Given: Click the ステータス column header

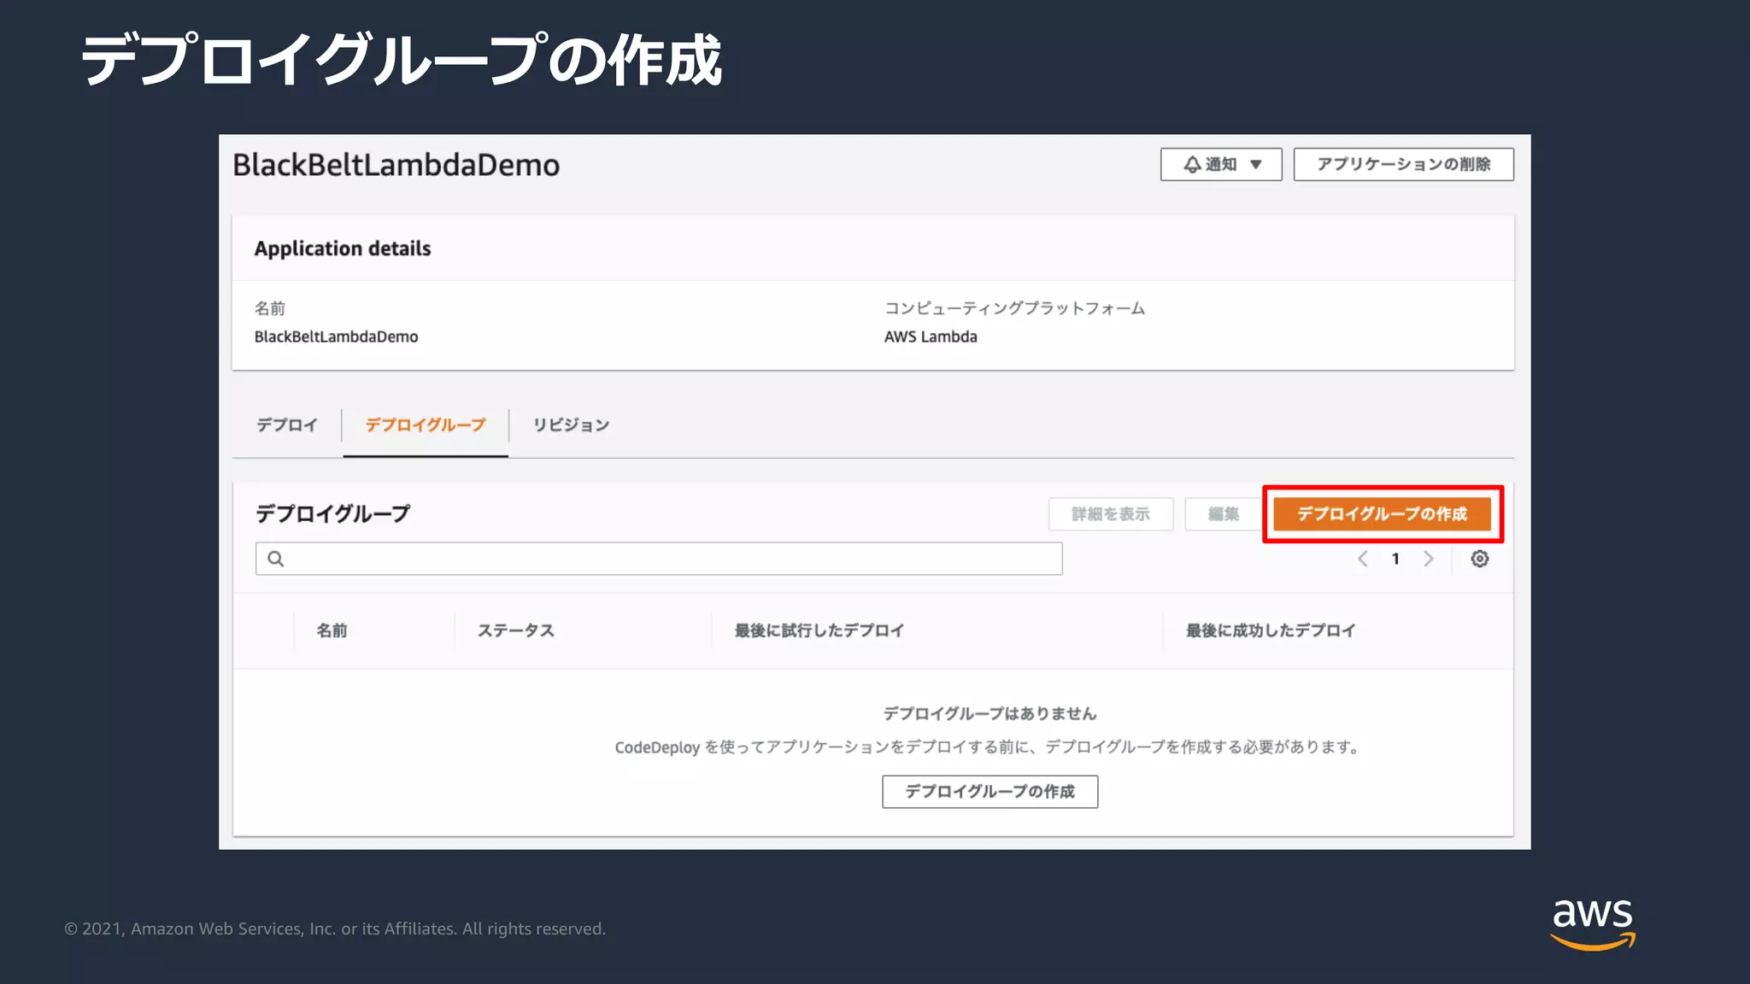Looking at the screenshot, I should point(515,630).
